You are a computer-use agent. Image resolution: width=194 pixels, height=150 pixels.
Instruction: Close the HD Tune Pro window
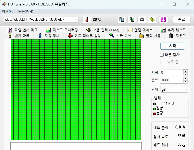188,4
